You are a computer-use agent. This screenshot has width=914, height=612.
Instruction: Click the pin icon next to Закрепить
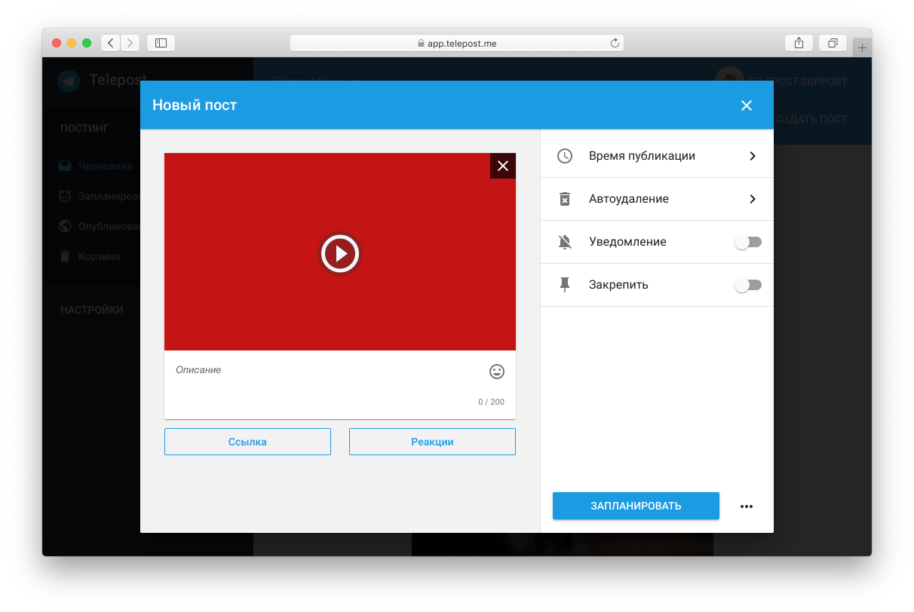tap(565, 284)
